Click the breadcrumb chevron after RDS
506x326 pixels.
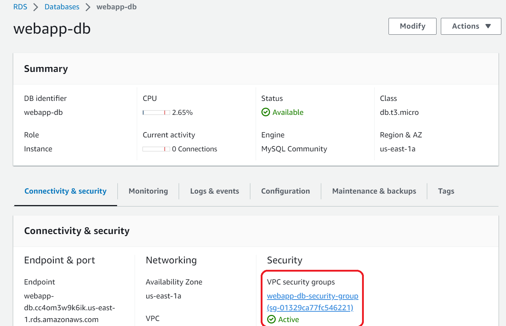click(35, 7)
